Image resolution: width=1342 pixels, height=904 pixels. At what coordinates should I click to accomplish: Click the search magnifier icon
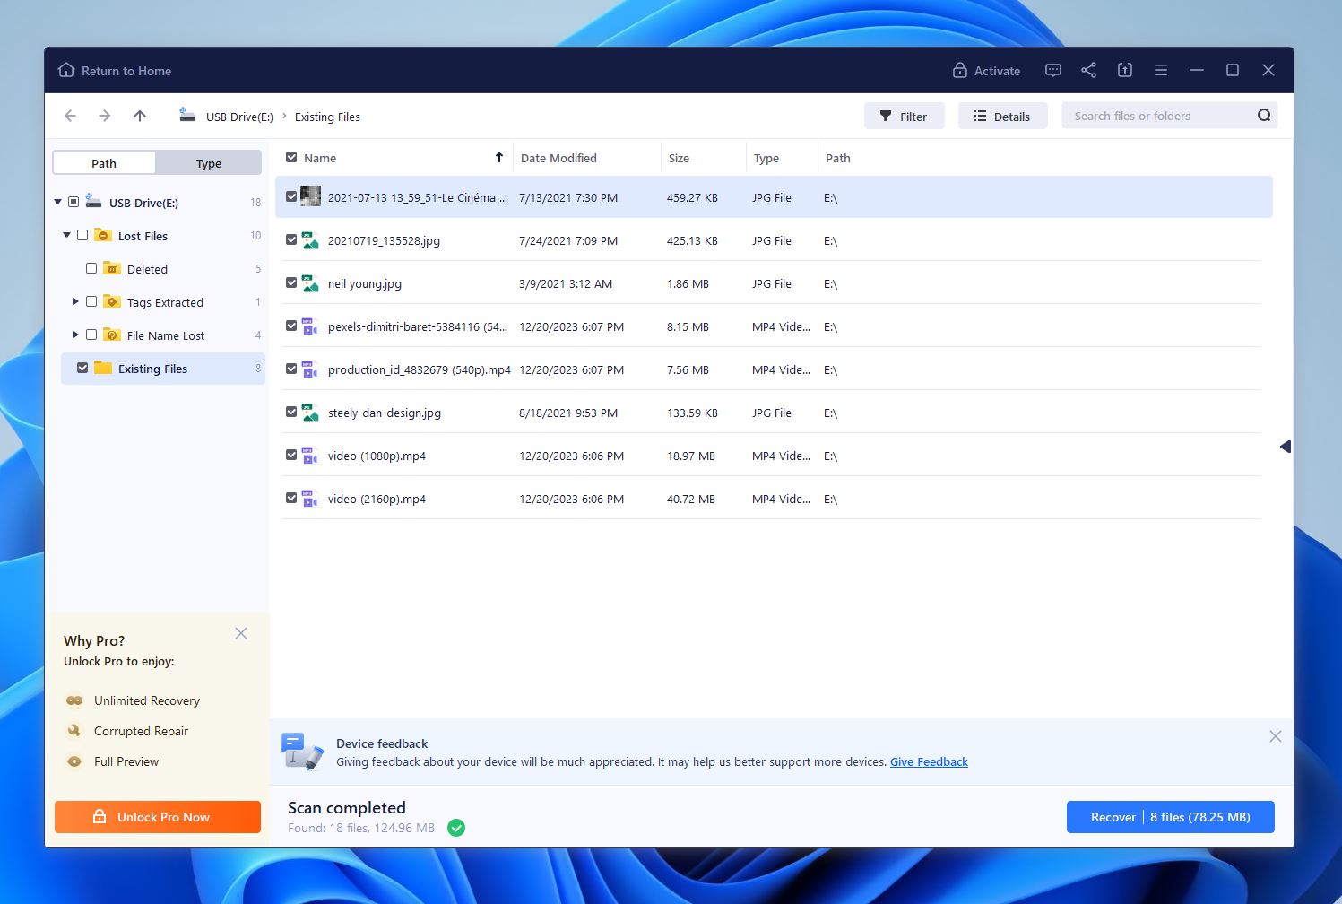(1264, 115)
